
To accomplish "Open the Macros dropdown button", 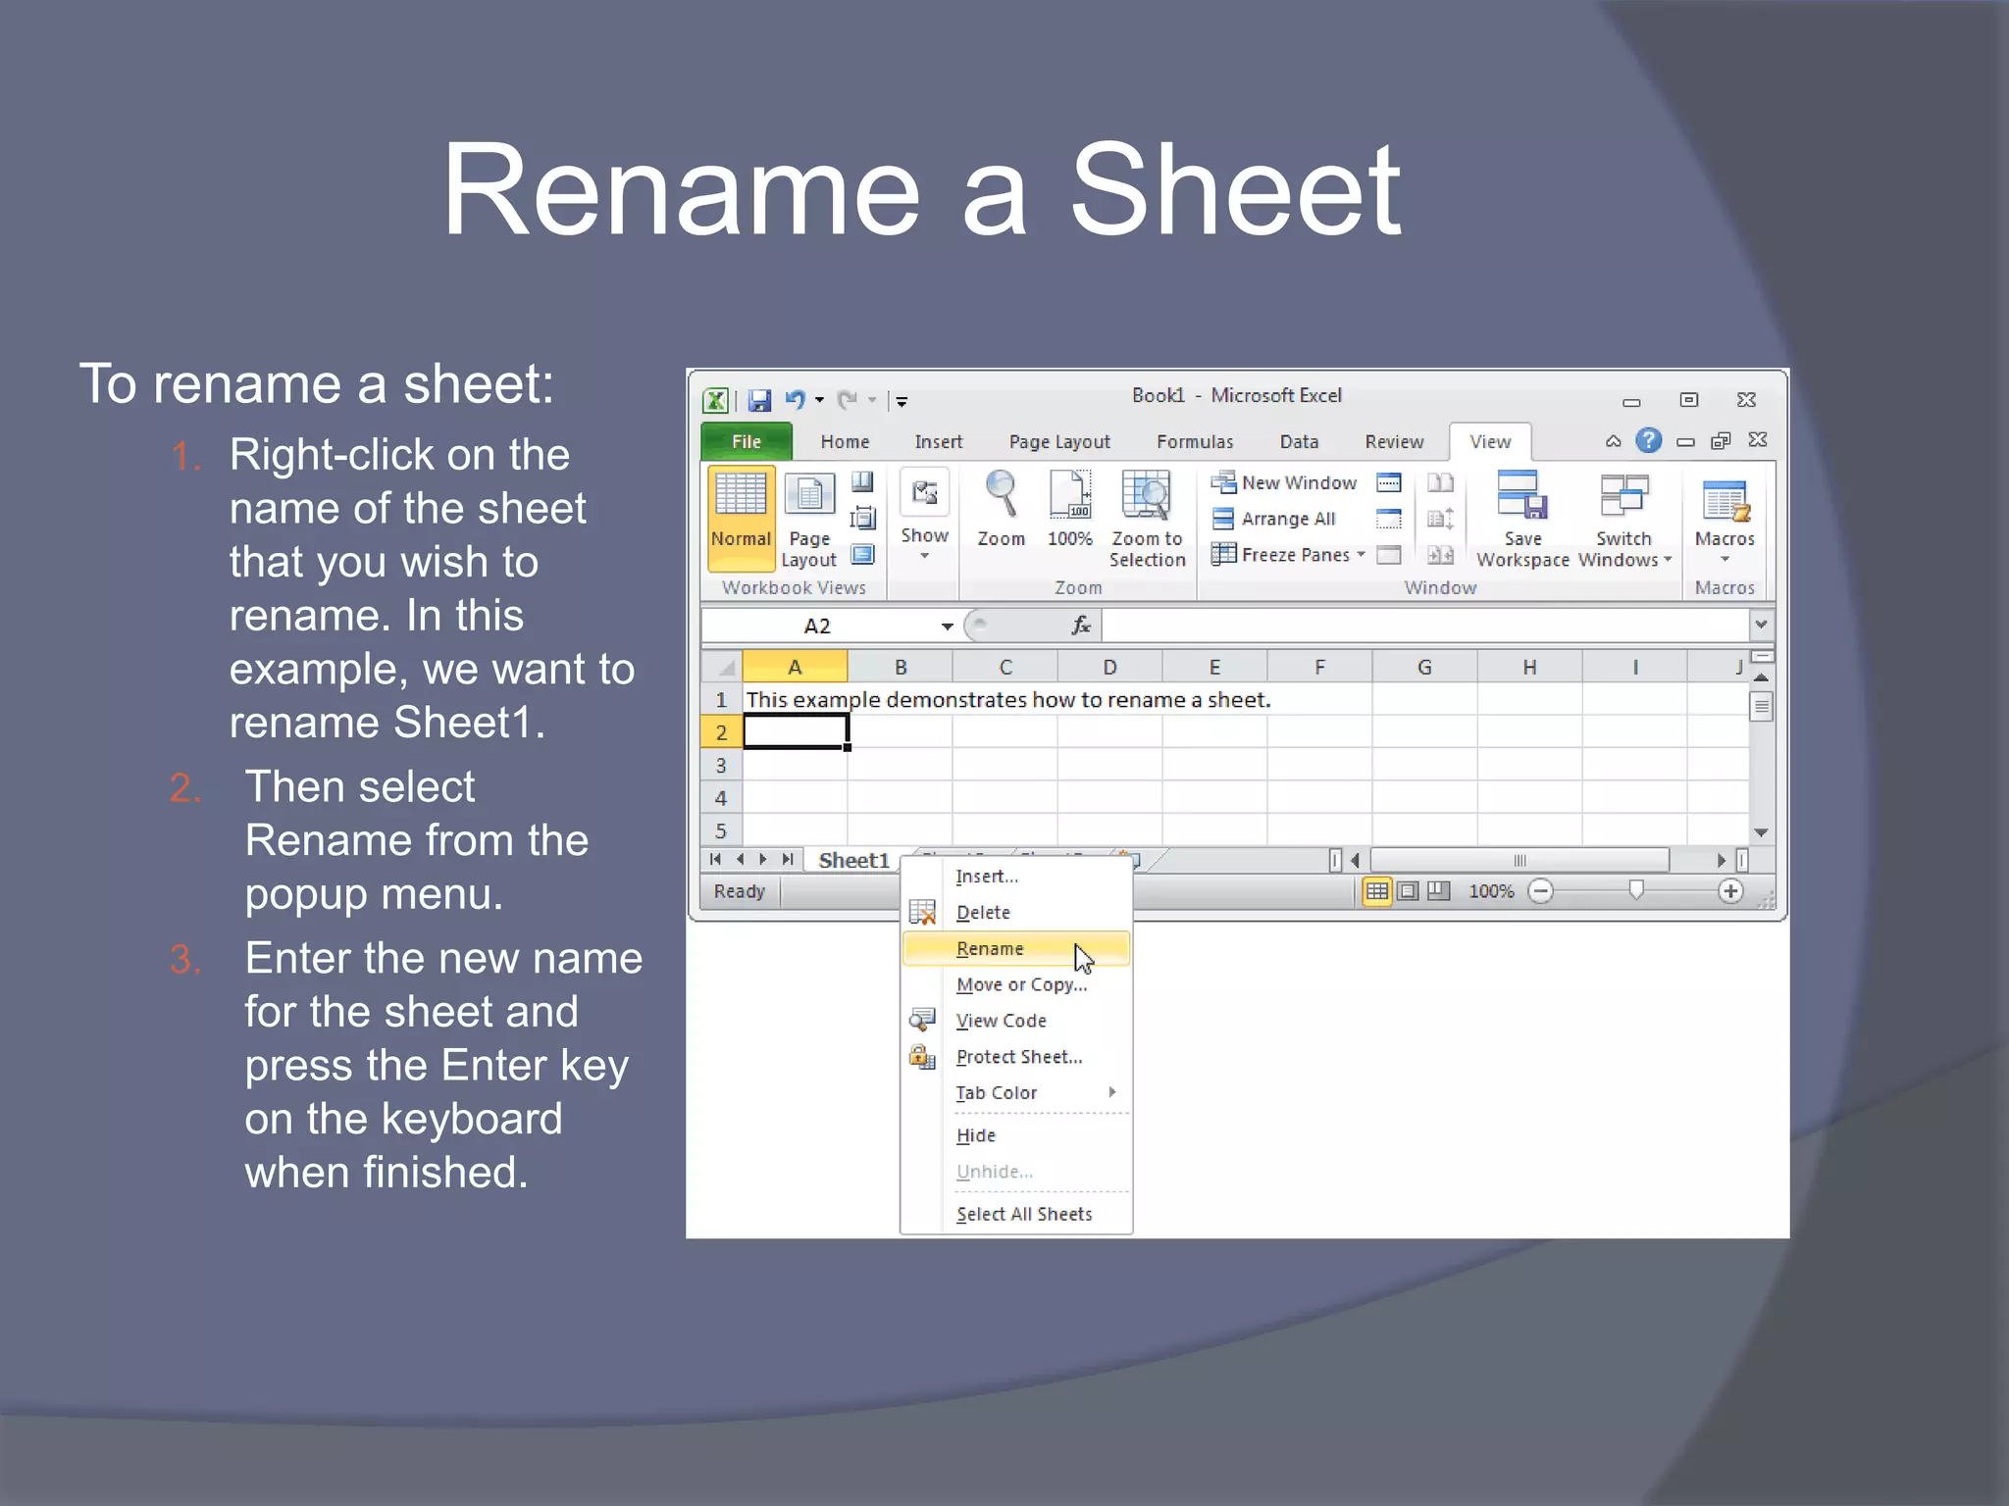I will point(1725,520).
